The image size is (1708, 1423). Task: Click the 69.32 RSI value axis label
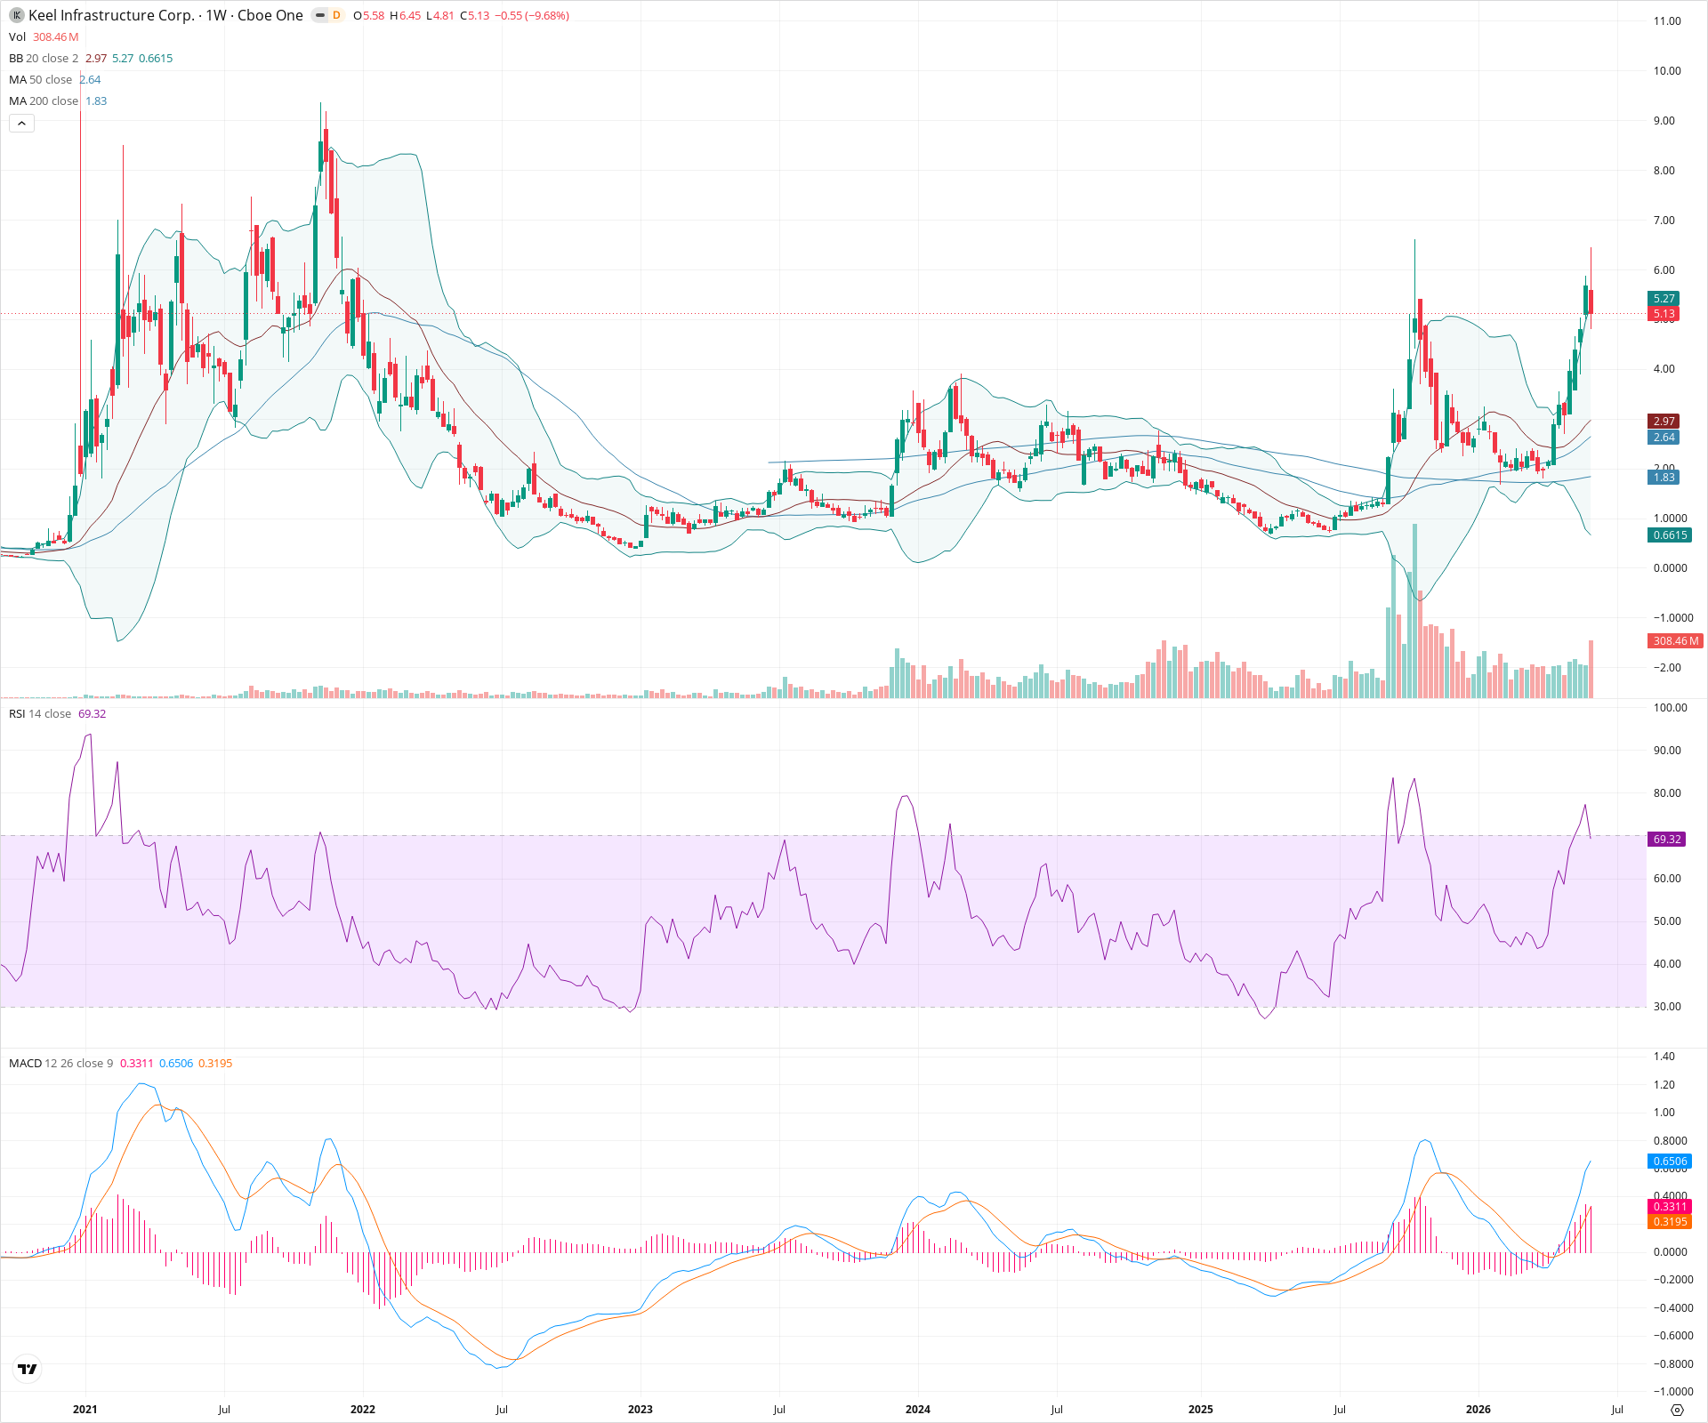pos(1666,839)
